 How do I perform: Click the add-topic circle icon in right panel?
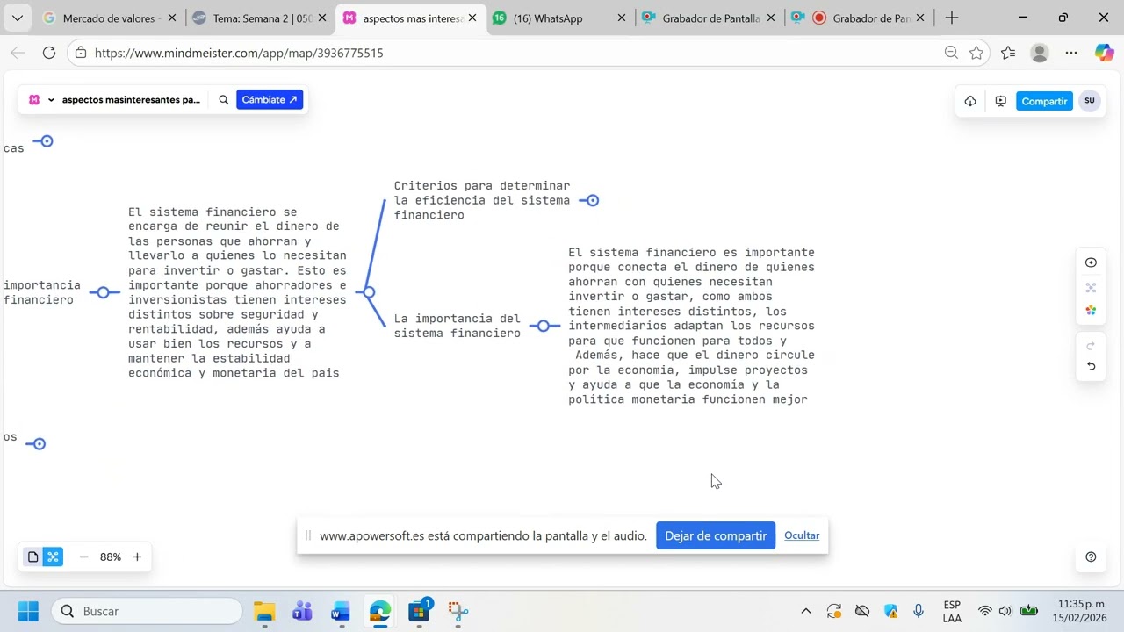pos(1091,262)
